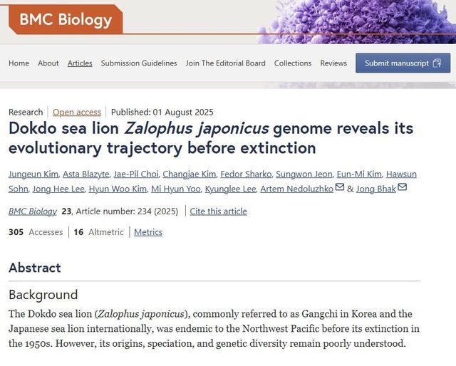Open the About menu item
The width and height of the screenshot is (456, 366).
48,63
